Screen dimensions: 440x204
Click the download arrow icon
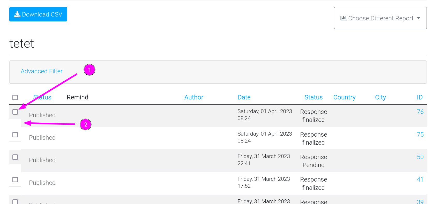[17, 14]
